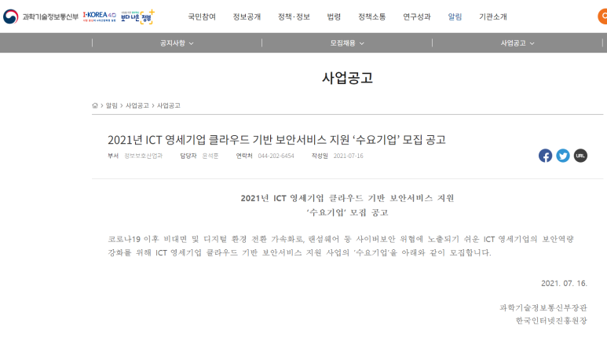
Task: Expand the 사업공고 submenu dropdown
Action: (x=517, y=43)
